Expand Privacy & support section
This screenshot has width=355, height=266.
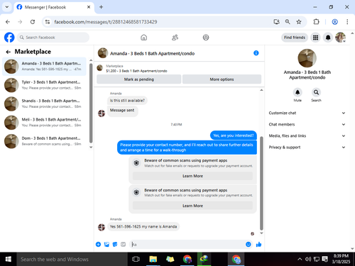click(307, 147)
